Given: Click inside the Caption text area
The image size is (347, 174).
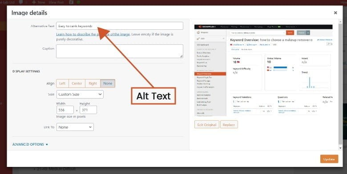Looking at the screenshot, I should tap(120, 51).
